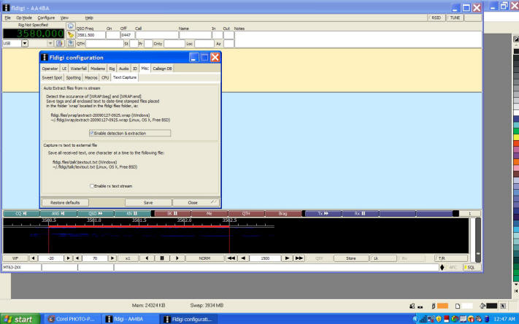Click the QTH macro button
The height and width of the screenshot is (324, 519).
tap(246, 214)
